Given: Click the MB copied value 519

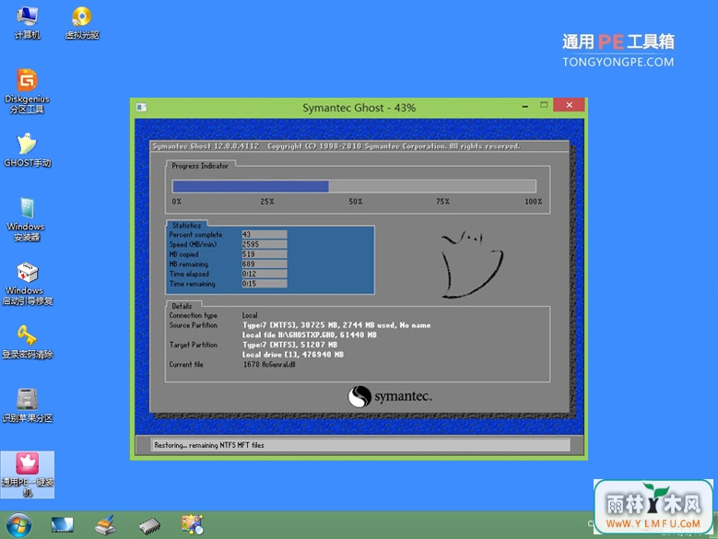Looking at the screenshot, I should click(265, 254).
